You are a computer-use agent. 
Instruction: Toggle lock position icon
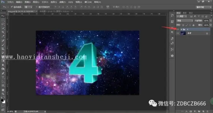click(x=190, y=25)
